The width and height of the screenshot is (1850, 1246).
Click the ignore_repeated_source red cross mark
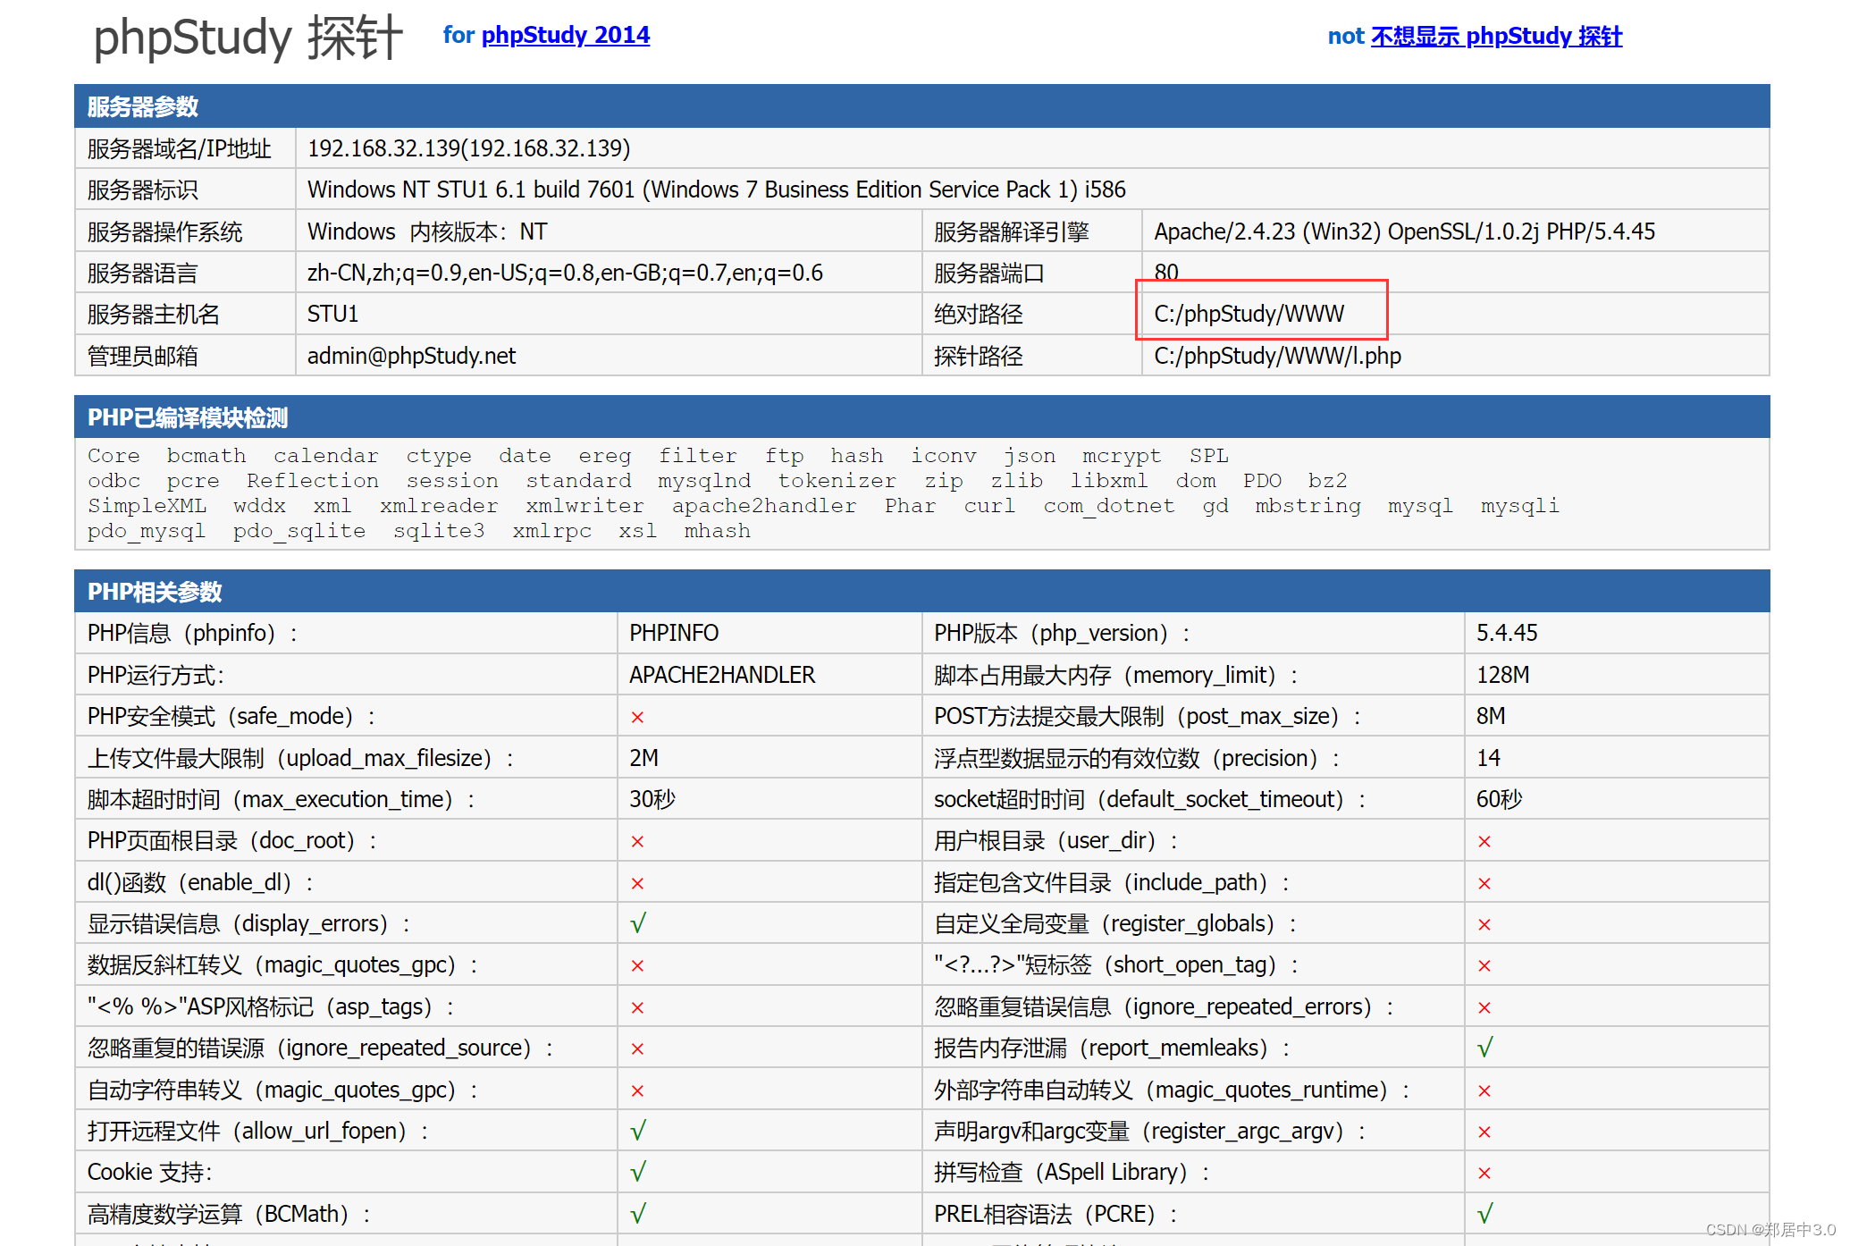click(637, 1048)
